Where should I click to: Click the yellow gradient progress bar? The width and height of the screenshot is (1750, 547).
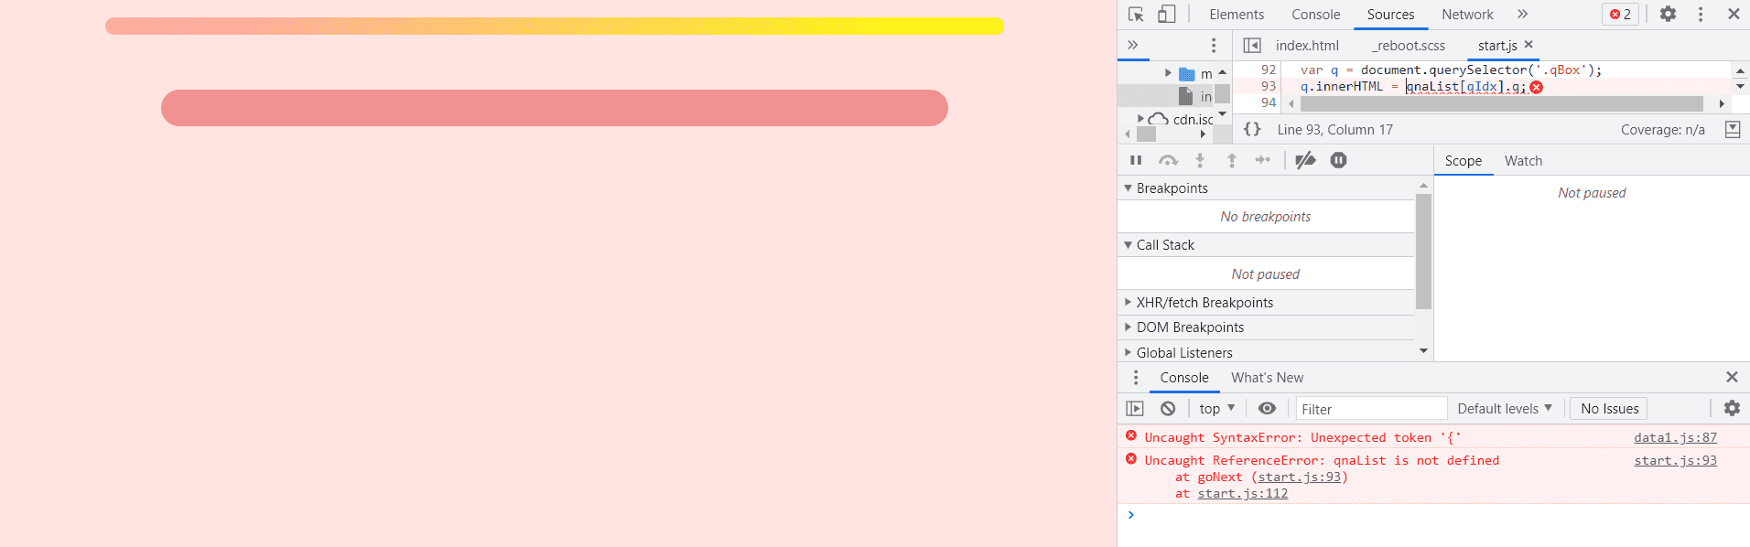coord(555,27)
